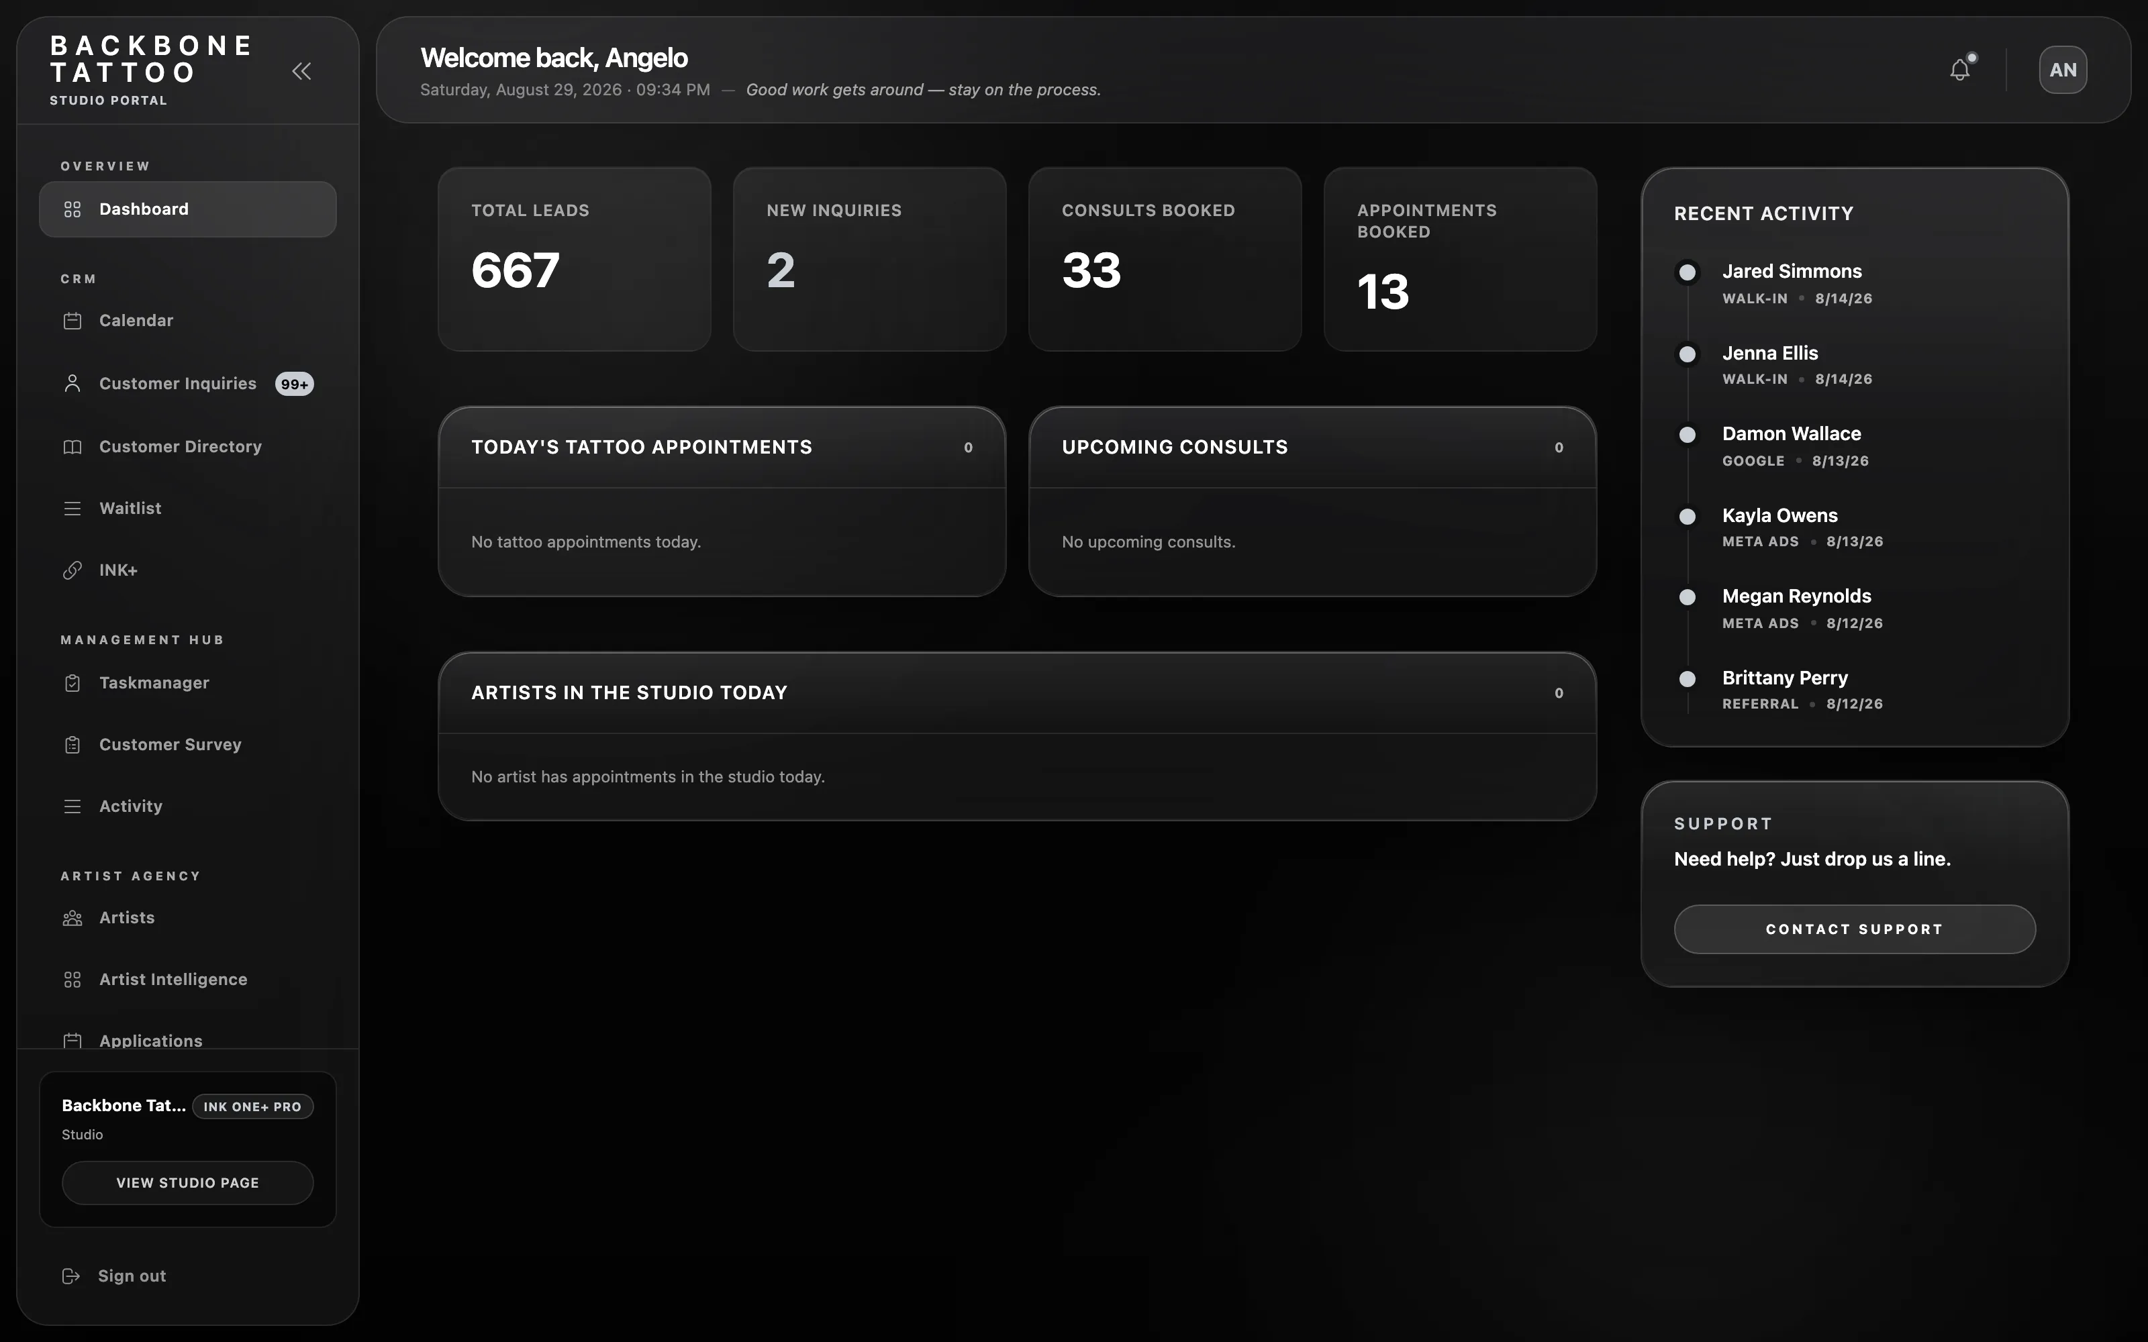Click the Artists group icon
The image size is (2148, 1342).
pos(72,918)
